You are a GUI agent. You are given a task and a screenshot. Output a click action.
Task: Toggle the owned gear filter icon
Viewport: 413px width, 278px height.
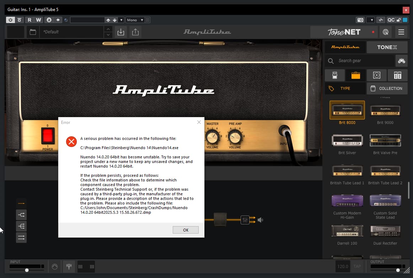click(x=401, y=61)
